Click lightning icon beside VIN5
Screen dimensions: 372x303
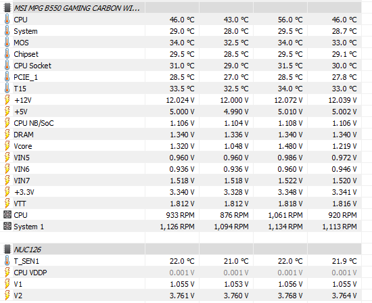(x=7, y=158)
